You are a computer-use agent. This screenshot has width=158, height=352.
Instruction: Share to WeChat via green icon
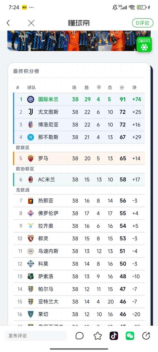(130, 336)
